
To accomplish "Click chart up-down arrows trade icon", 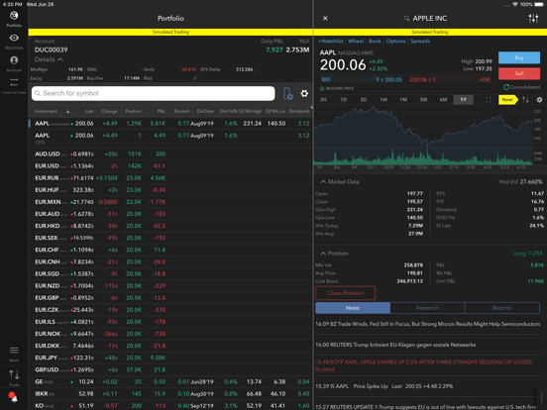I will point(525,100).
